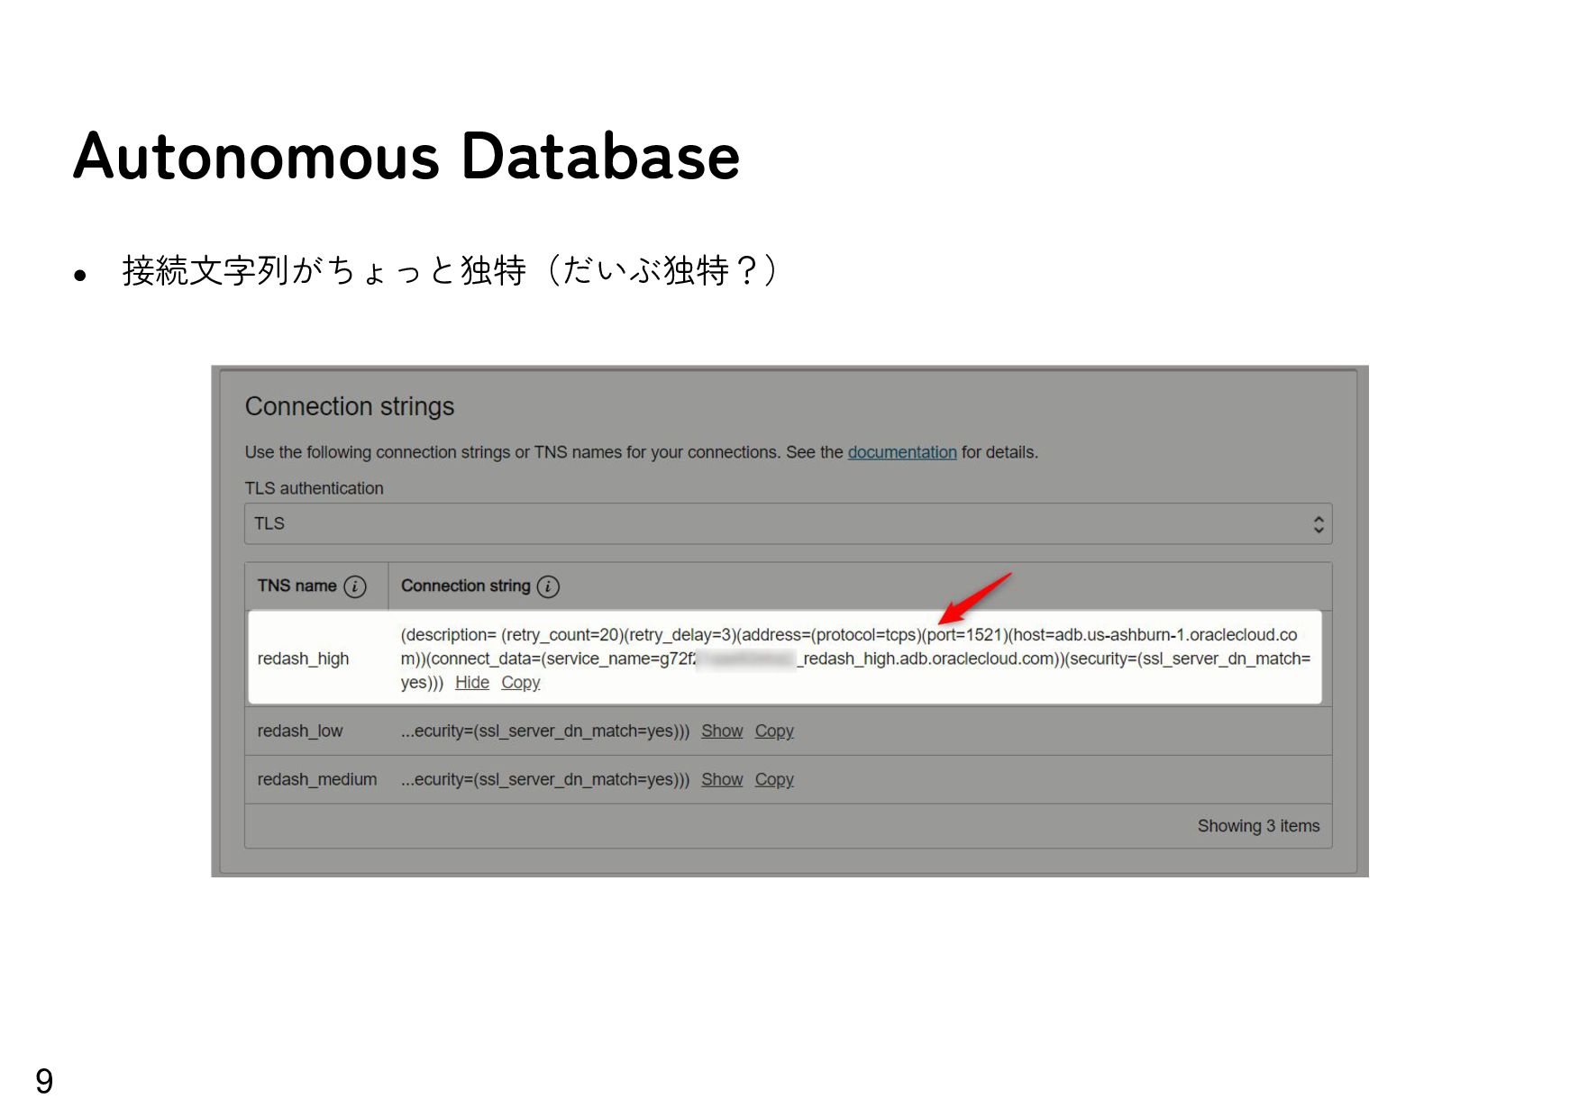Image resolution: width=1579 pixels, height=1117 pixels.
Task: Copy the redash_high connection string
Action: tap(520, 683)
